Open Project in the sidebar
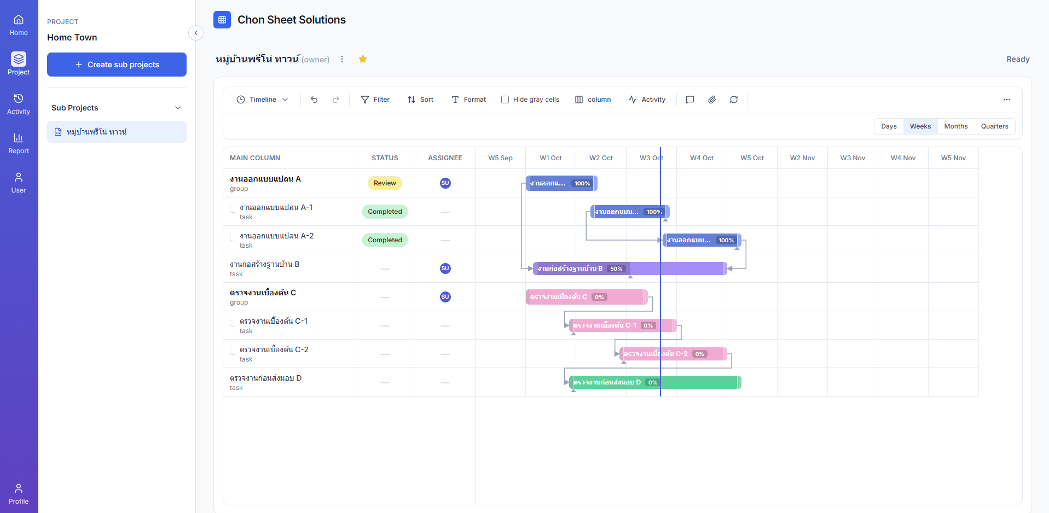This screenshot has height=513, width=1049. 19,64
